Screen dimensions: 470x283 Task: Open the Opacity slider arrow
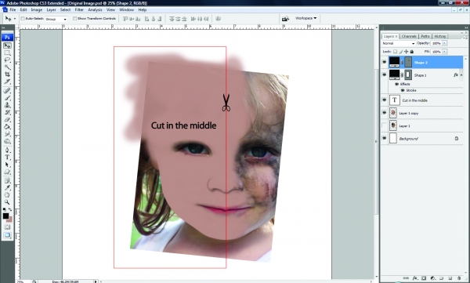[x=444, y=44]
